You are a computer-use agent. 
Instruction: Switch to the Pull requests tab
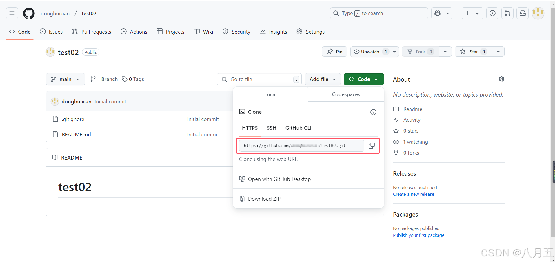tap(92, 32)
